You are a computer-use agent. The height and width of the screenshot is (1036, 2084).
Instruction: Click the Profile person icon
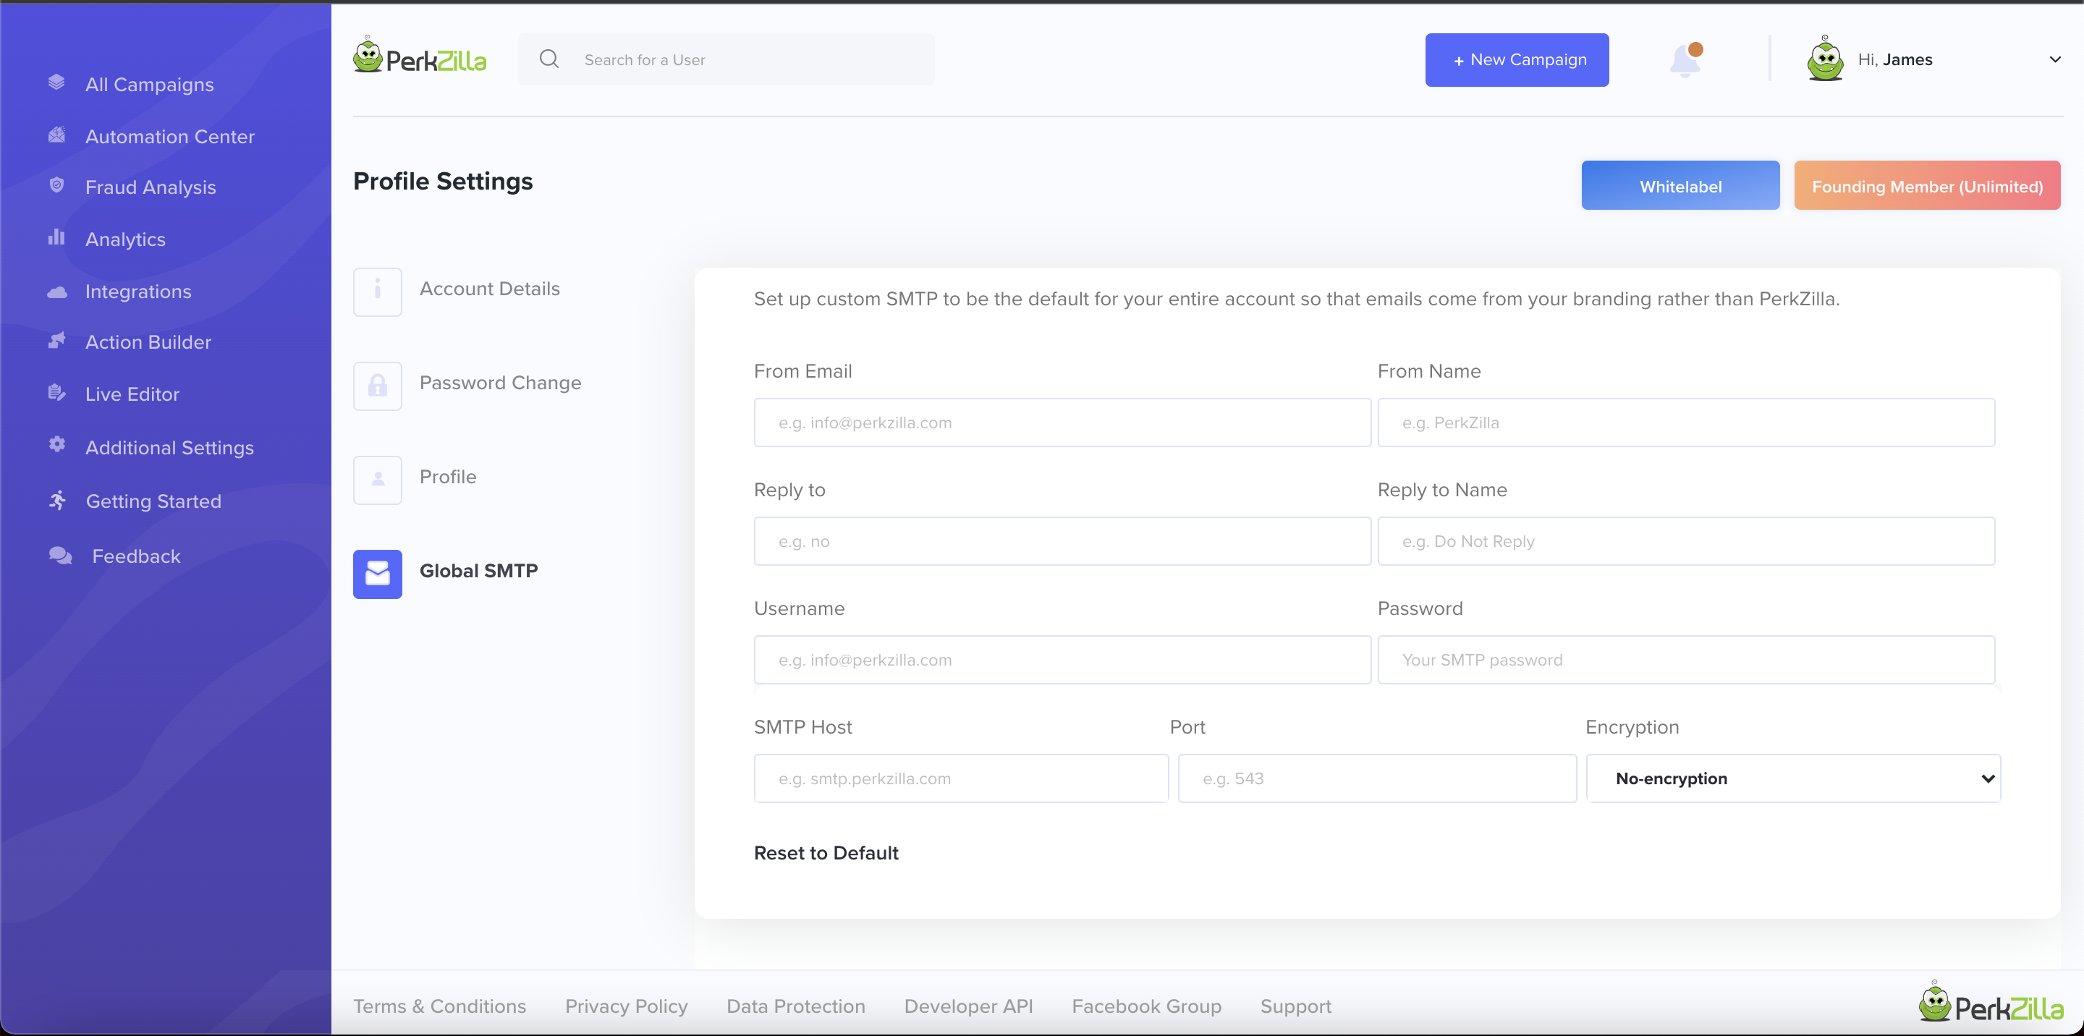378,480
